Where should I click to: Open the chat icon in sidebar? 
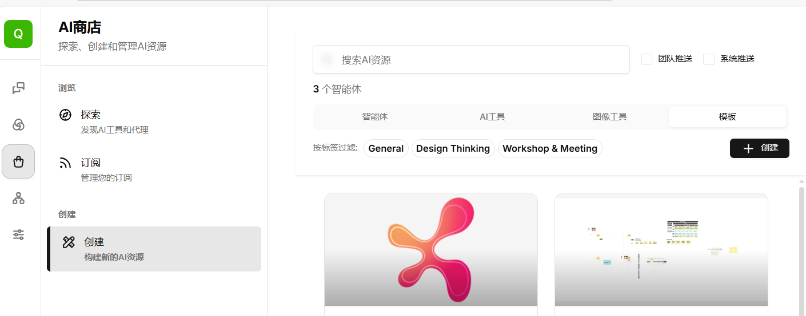[x=18, y=88]
